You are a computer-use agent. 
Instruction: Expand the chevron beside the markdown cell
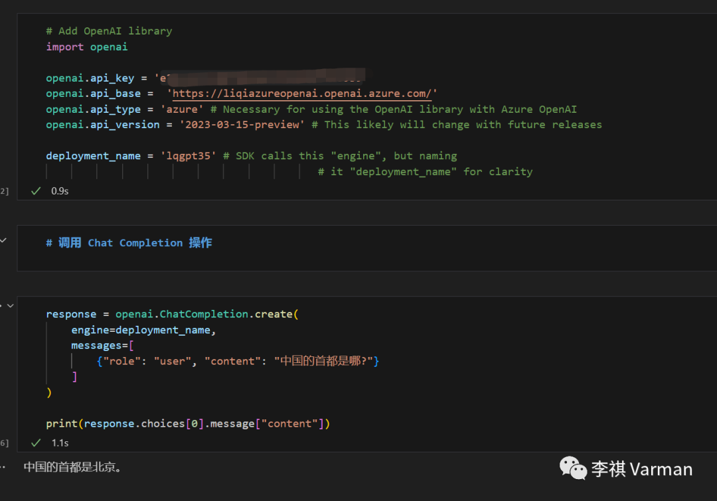point(3,240)
